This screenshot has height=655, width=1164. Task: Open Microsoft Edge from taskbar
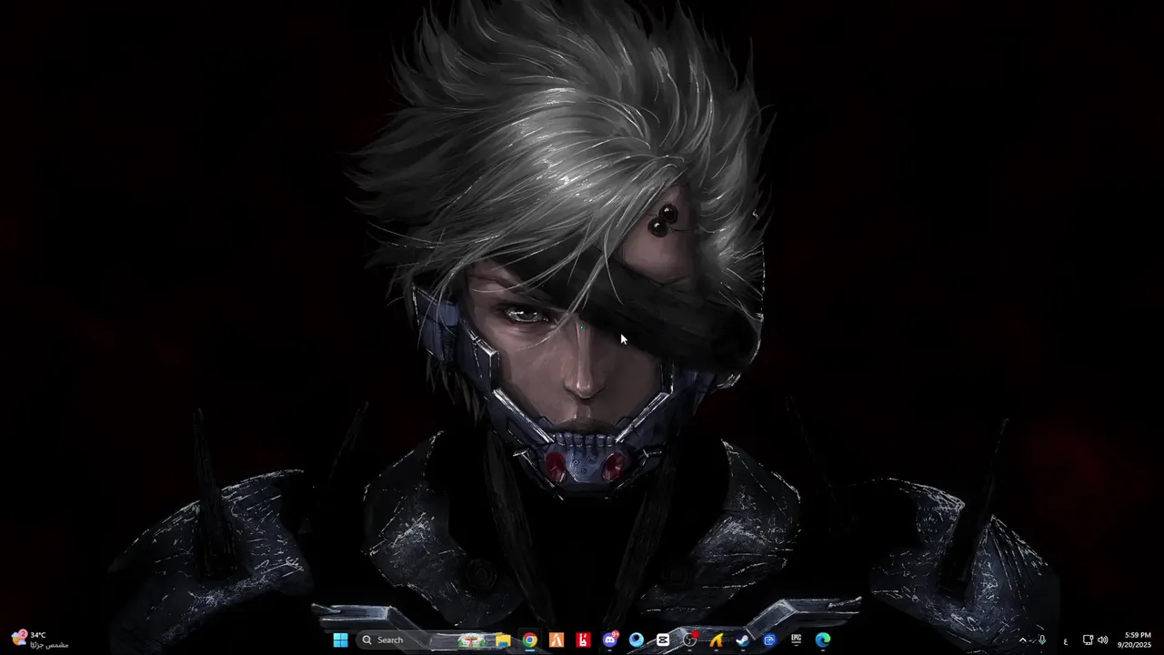pyautogui.click(x=823, y=640)
